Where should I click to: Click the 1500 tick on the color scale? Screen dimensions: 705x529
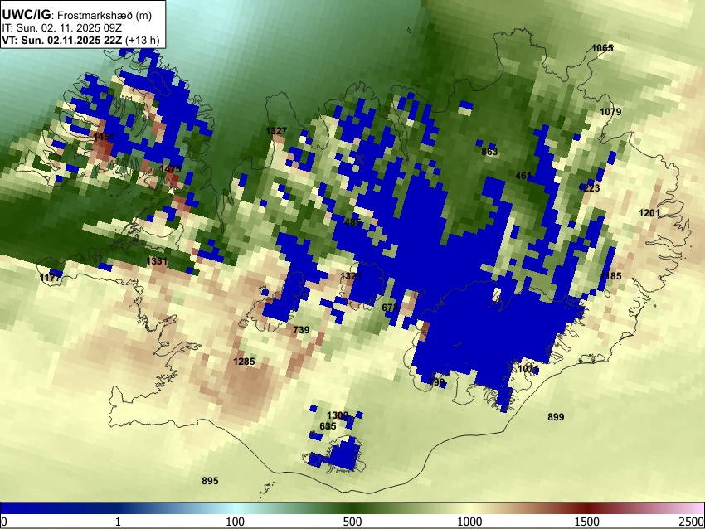587,522
